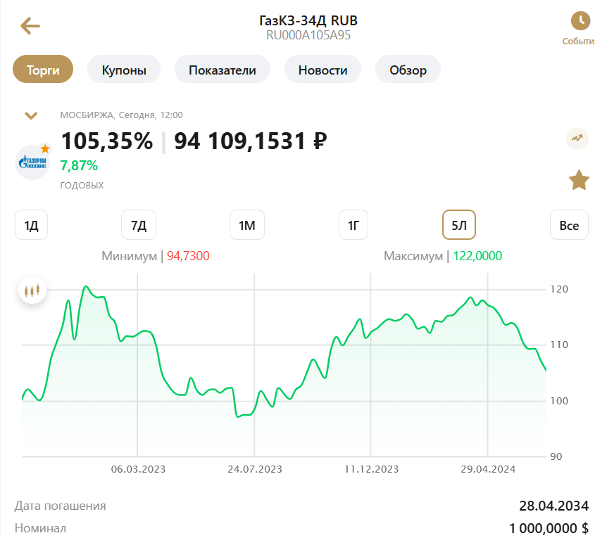Screen dimensions: 595x538
Task: Click the maturity date 28.04.2034
Action: tap(553, 506)
